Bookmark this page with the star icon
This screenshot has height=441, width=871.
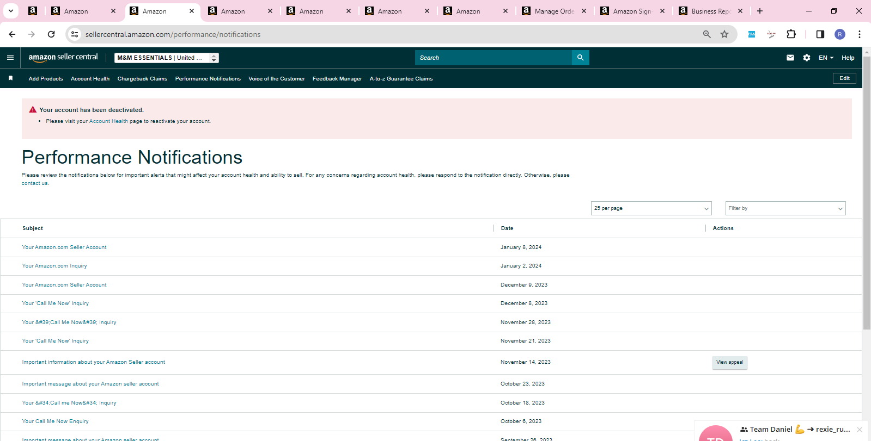(x=724, y=34)
